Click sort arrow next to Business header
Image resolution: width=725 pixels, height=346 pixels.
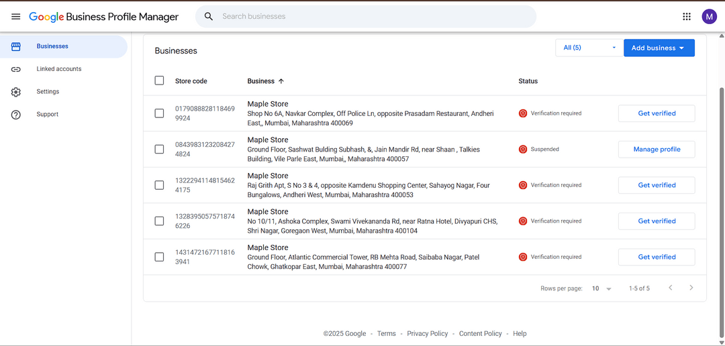(281, 81)
